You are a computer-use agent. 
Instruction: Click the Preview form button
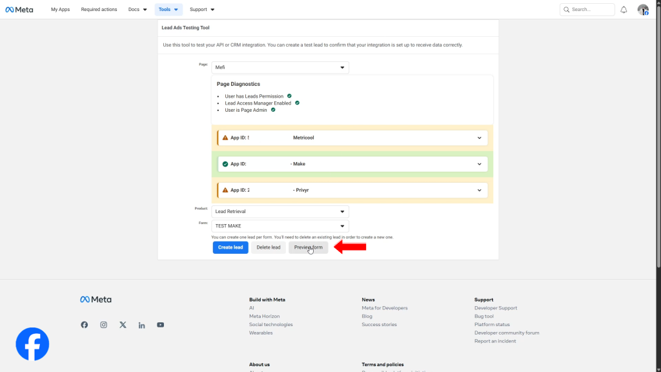point(308,247)
